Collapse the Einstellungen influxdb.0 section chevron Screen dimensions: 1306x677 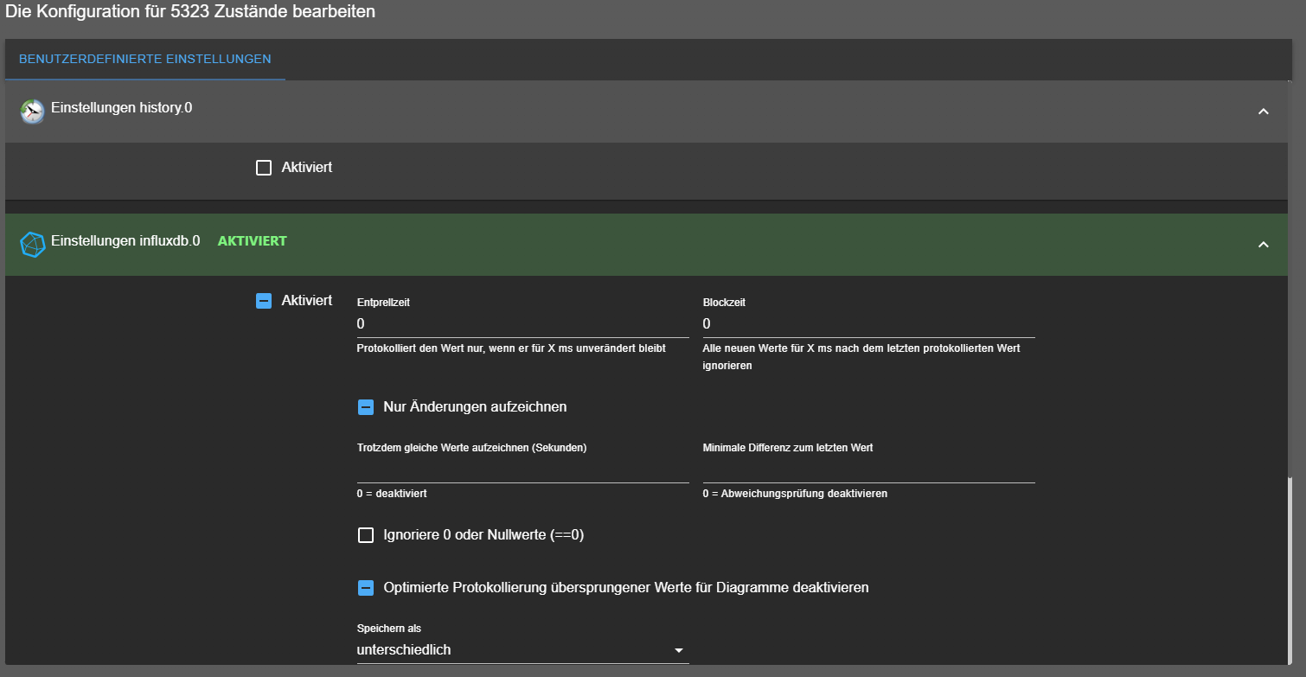point(1263,245)
